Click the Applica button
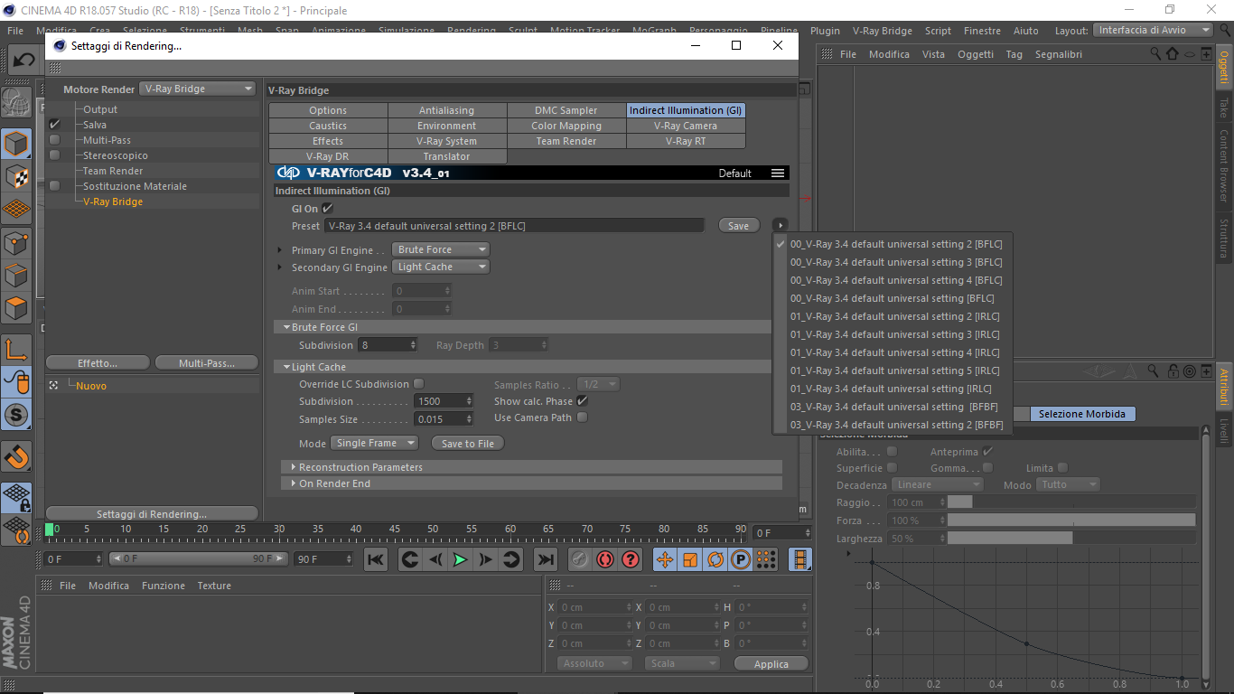Viewport: 1234px width, 694px height. pos(771,664)
